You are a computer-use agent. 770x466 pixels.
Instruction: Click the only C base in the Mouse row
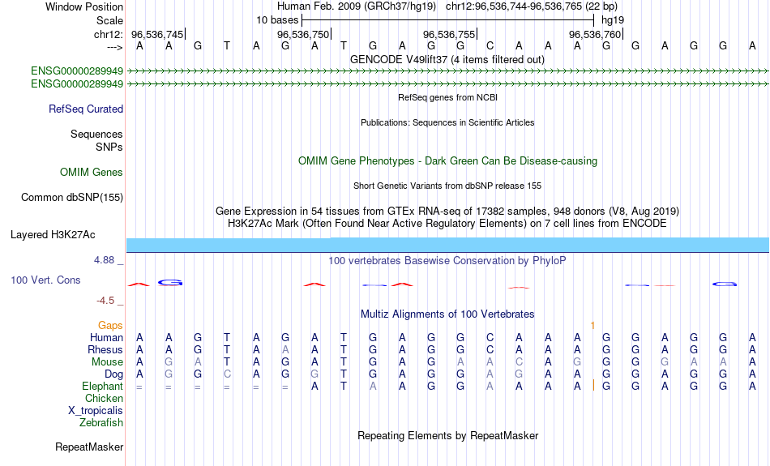pos(519,362)
